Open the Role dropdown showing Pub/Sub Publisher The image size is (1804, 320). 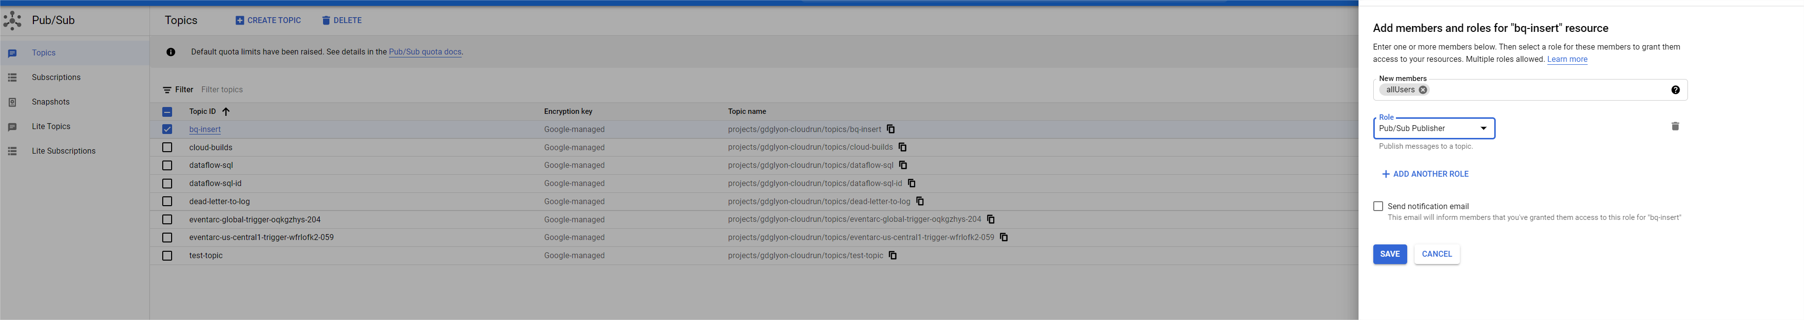(1434, 129)
